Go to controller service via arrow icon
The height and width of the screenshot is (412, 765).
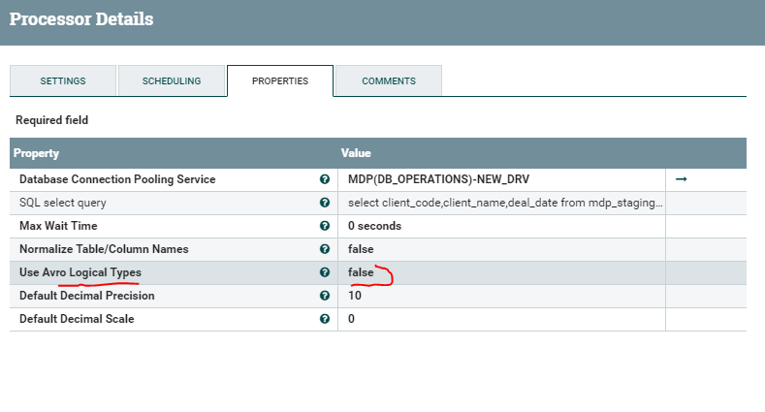coord(681,179)
